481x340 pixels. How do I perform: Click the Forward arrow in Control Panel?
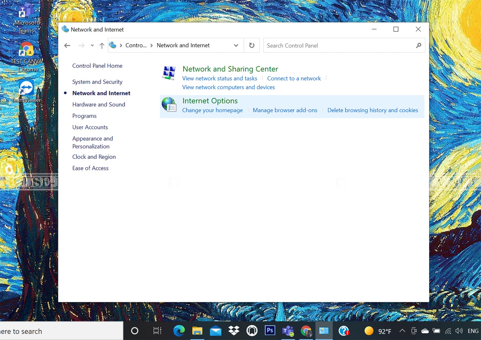(x=81, y=46)
